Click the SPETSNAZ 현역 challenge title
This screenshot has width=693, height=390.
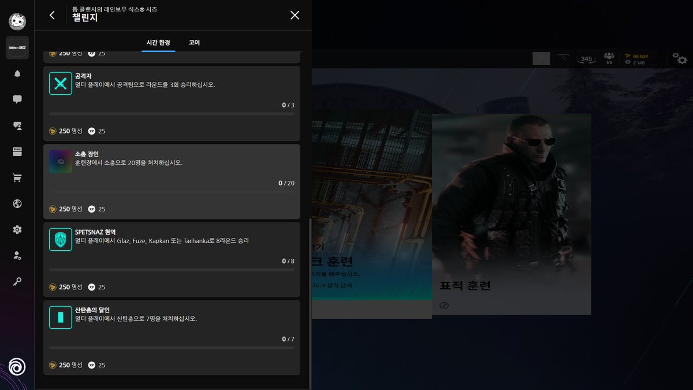[x=95, y=232]
